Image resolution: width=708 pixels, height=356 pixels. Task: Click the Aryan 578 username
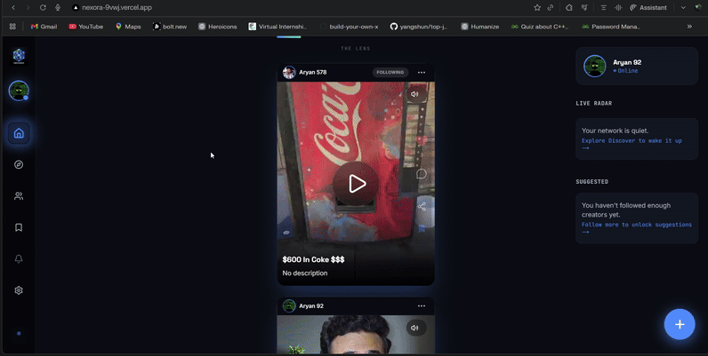312,72
